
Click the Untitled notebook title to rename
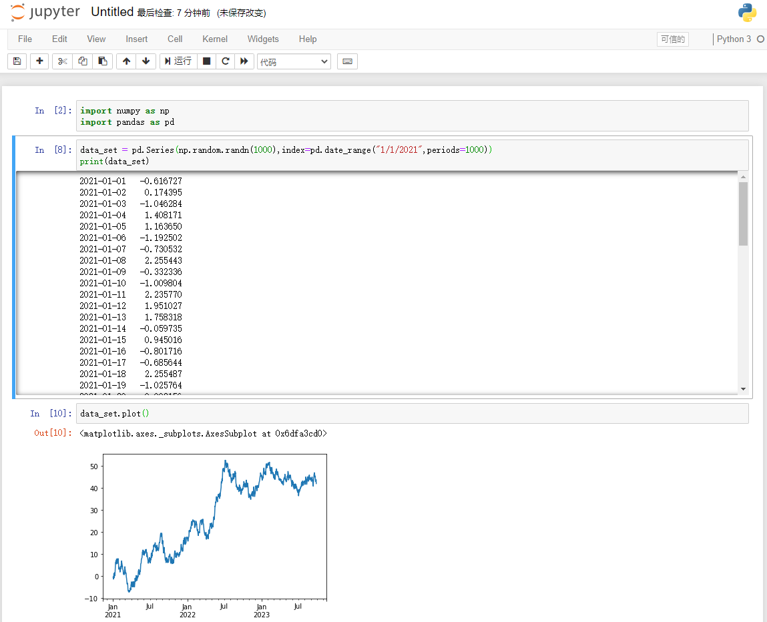coord(112,11)
